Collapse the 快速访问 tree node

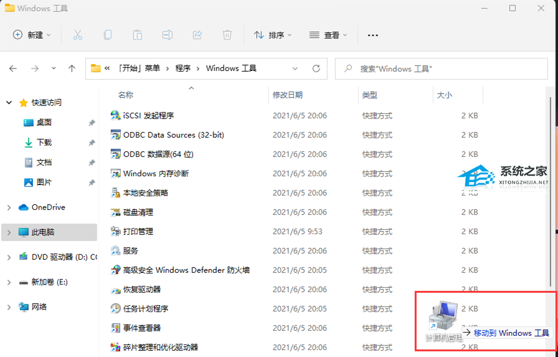tap(9, 103)
